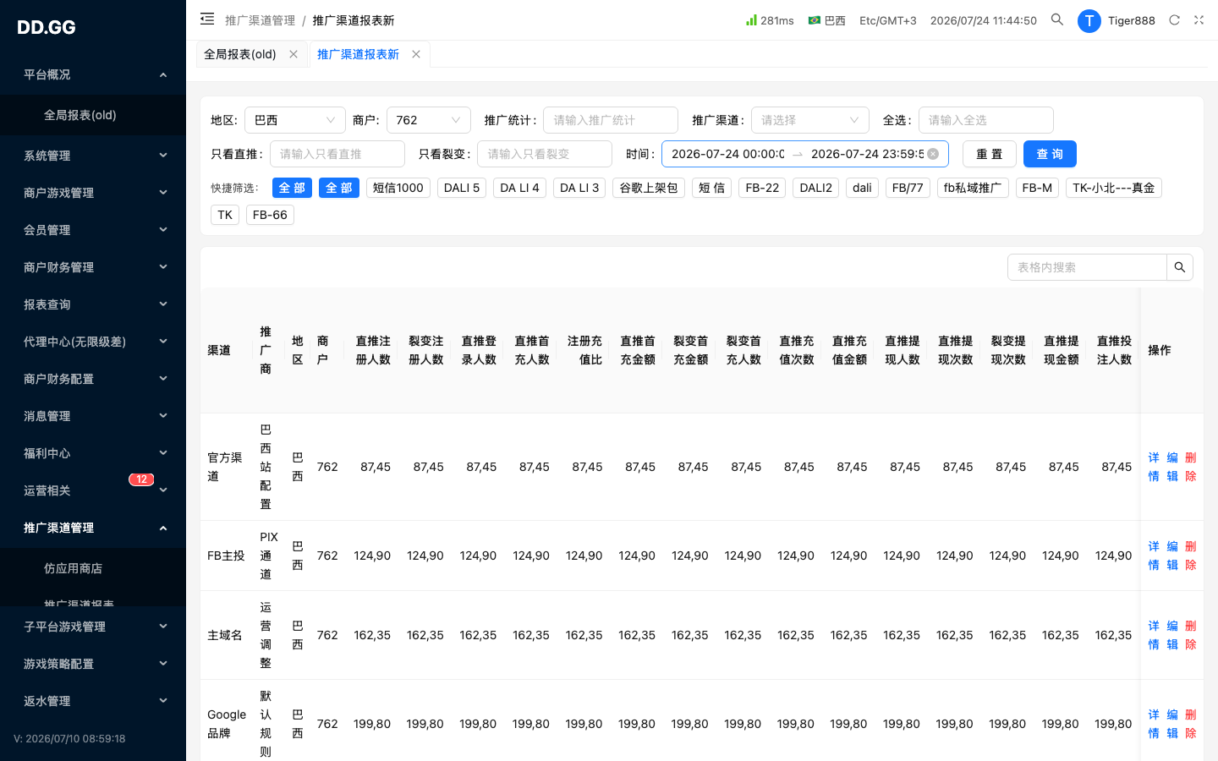Expand the 代理中心(无限级差) sidebar menu
This screenshot has width=1218, height=761.
click(x=93, y=342)
